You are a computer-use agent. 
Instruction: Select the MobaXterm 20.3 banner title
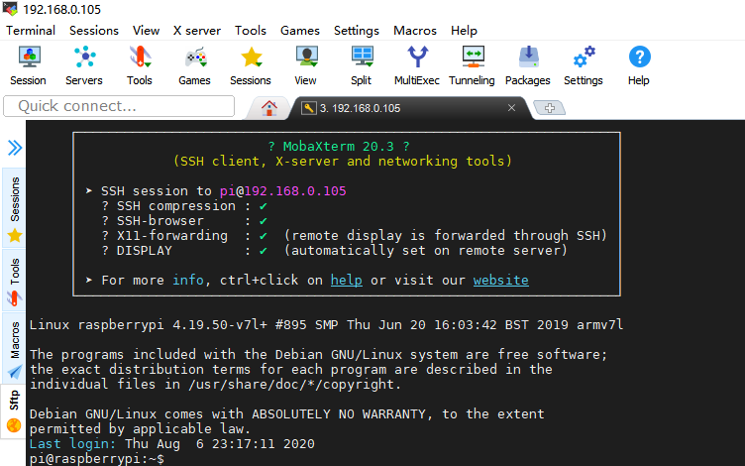(339, 147)
